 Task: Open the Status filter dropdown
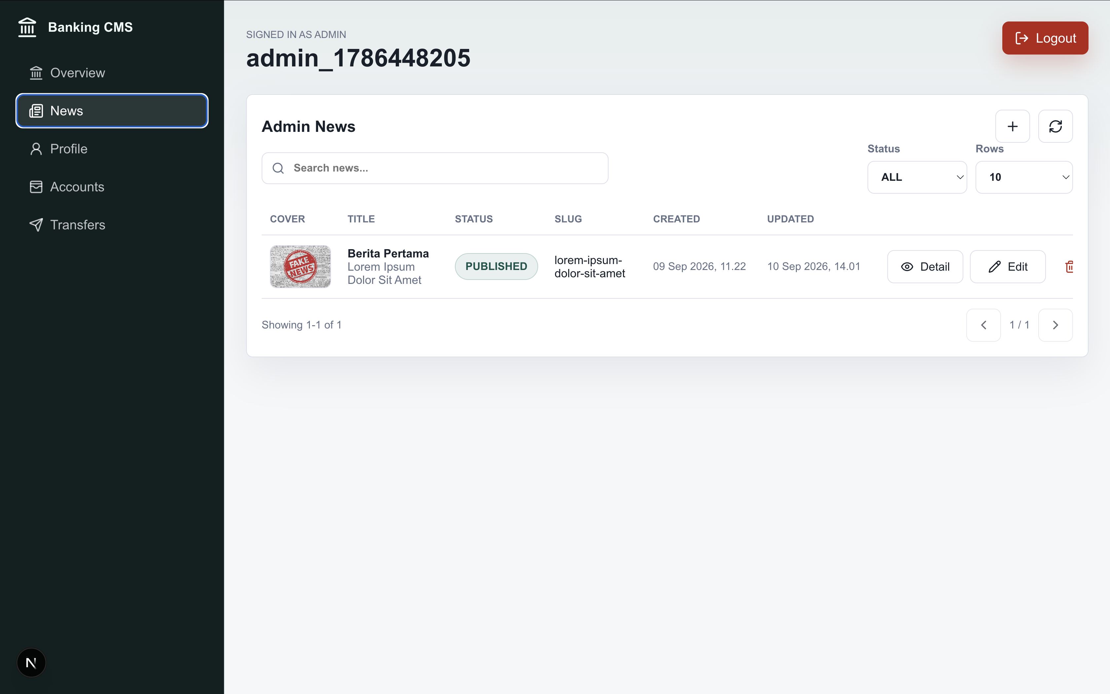tap(917, 177)
